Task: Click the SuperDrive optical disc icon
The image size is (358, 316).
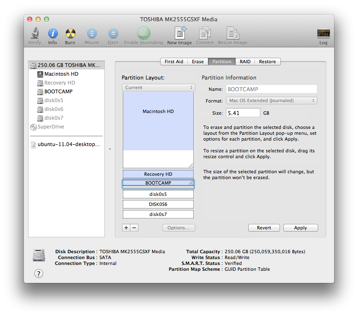Action: (x=34, y=127)
